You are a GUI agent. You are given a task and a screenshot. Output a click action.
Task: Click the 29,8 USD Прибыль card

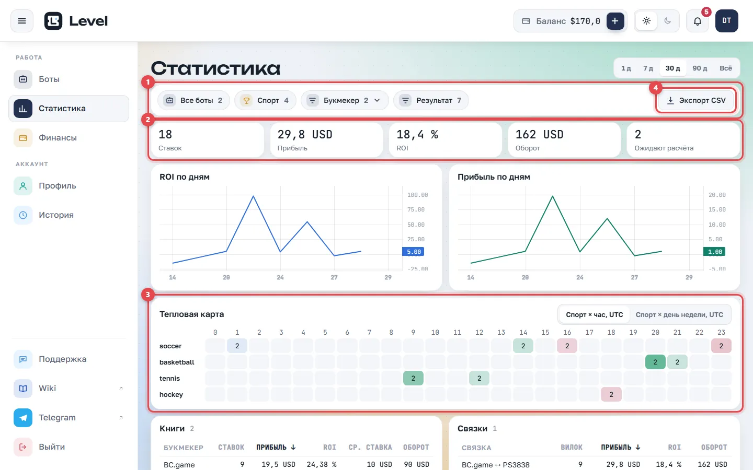[326, 140]
